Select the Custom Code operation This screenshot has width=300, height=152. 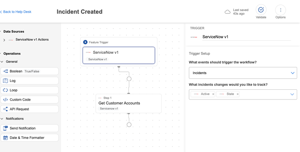29,99
